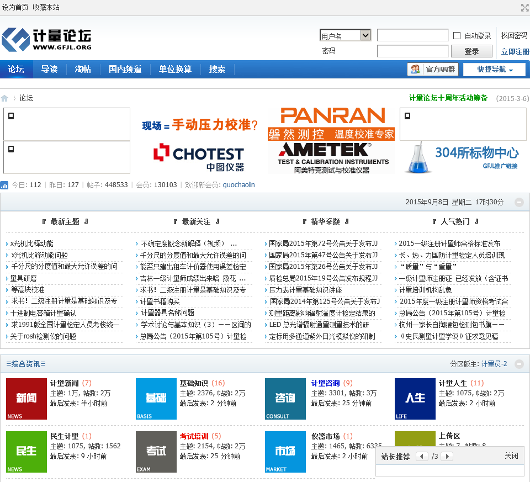Open topic 等高块校准

coord(28,290)
